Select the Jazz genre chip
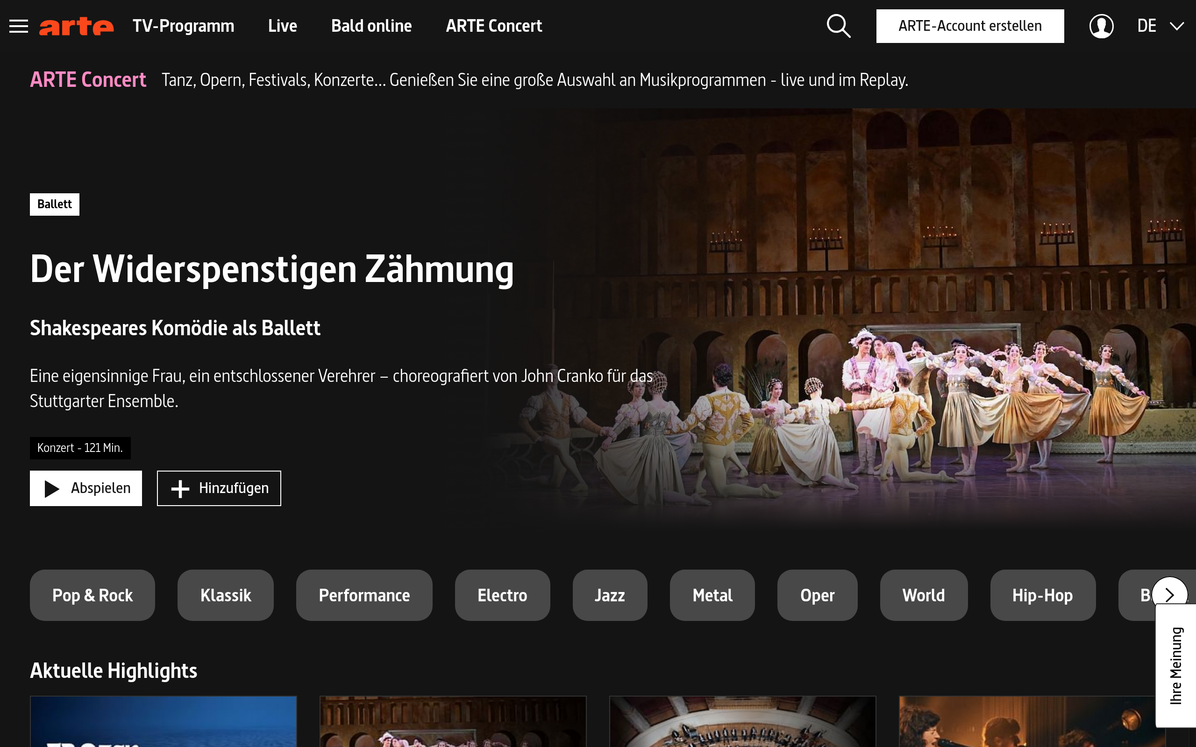1196x747 pixels. [x=610, y=595]
